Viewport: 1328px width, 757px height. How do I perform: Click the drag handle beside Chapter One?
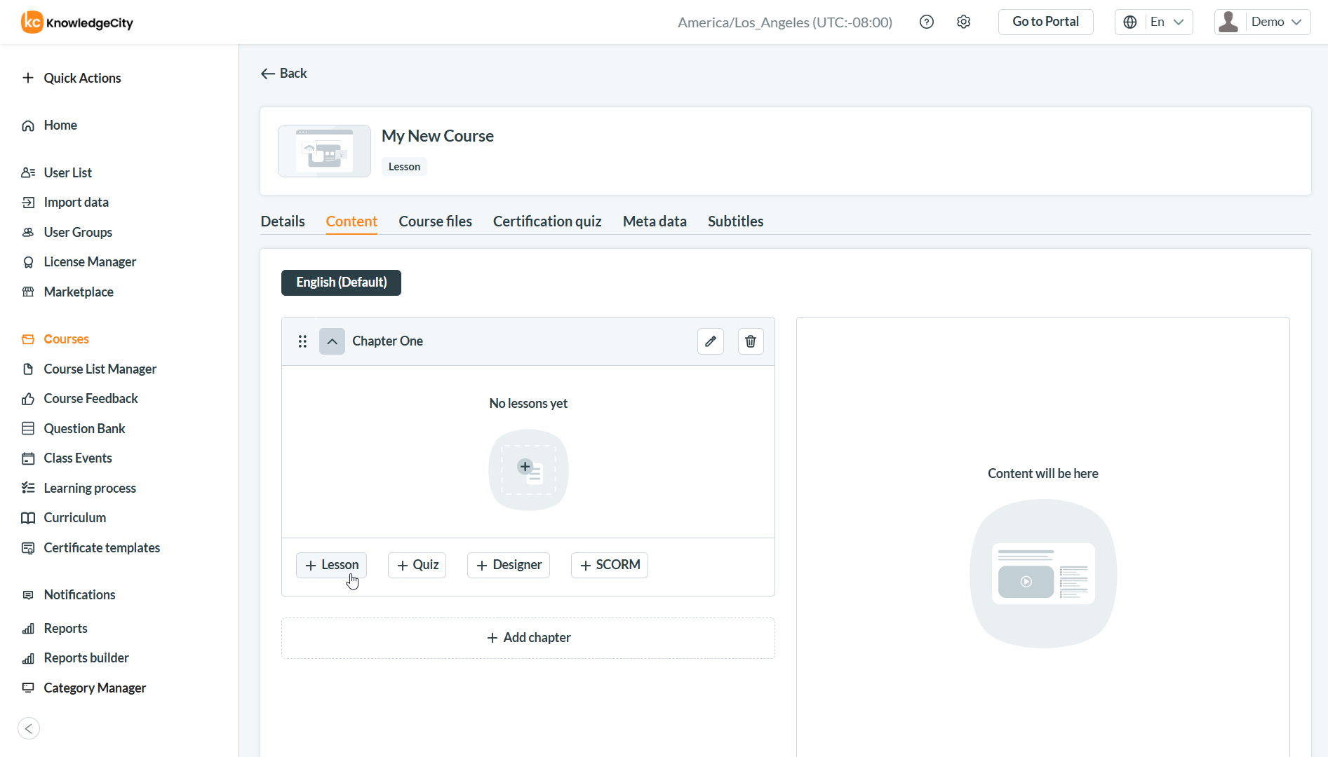point(302,341)
